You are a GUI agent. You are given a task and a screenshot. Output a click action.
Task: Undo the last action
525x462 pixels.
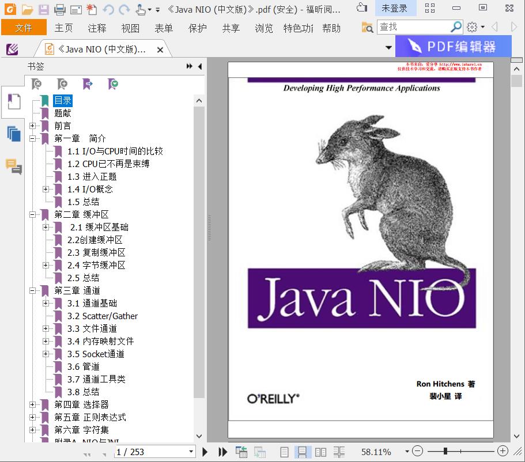pos(108,9)
